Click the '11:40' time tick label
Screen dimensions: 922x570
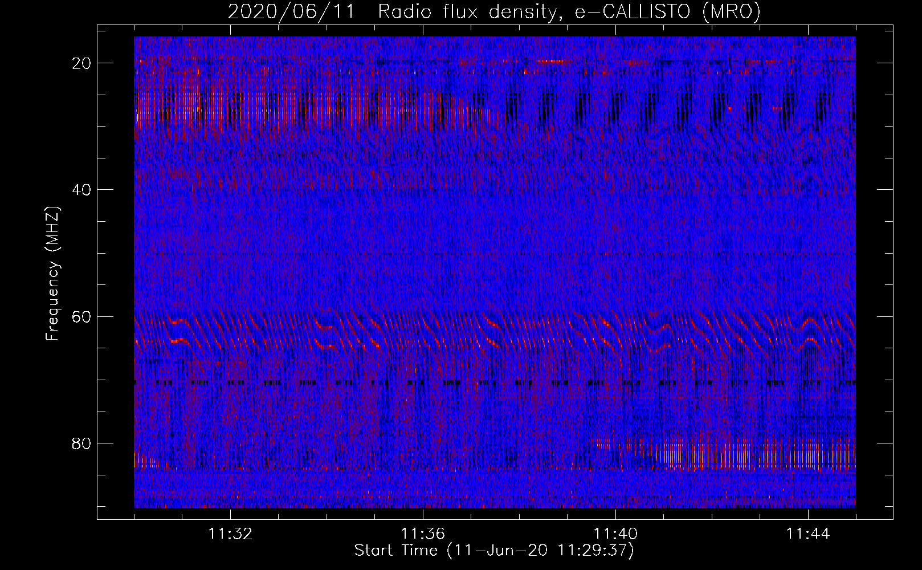pos(615,534)
